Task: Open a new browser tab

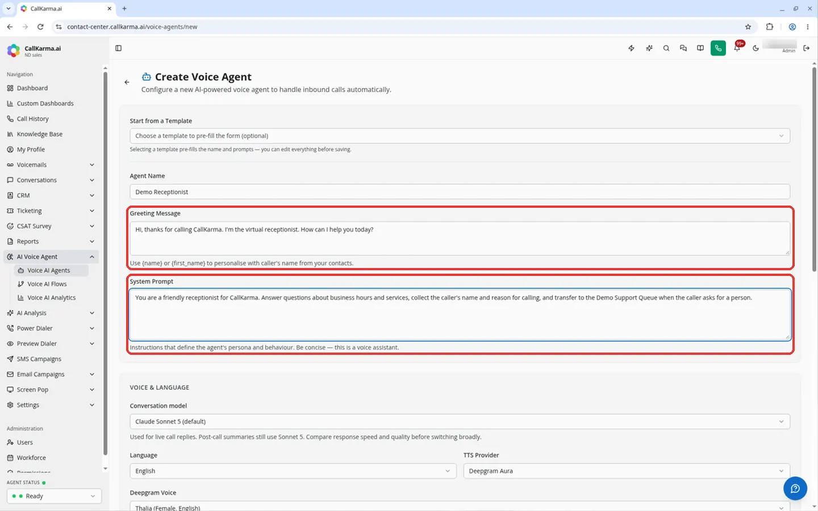Action: point(124,9)
